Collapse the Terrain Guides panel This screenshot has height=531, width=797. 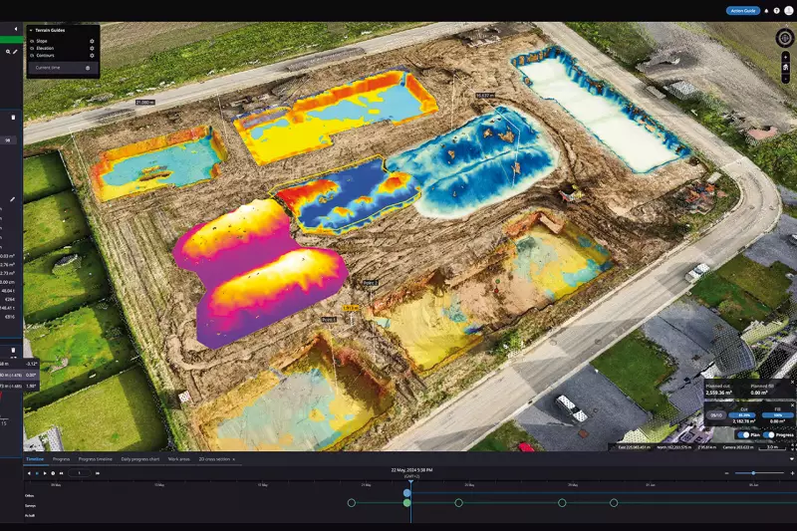[x=31, y=31]
